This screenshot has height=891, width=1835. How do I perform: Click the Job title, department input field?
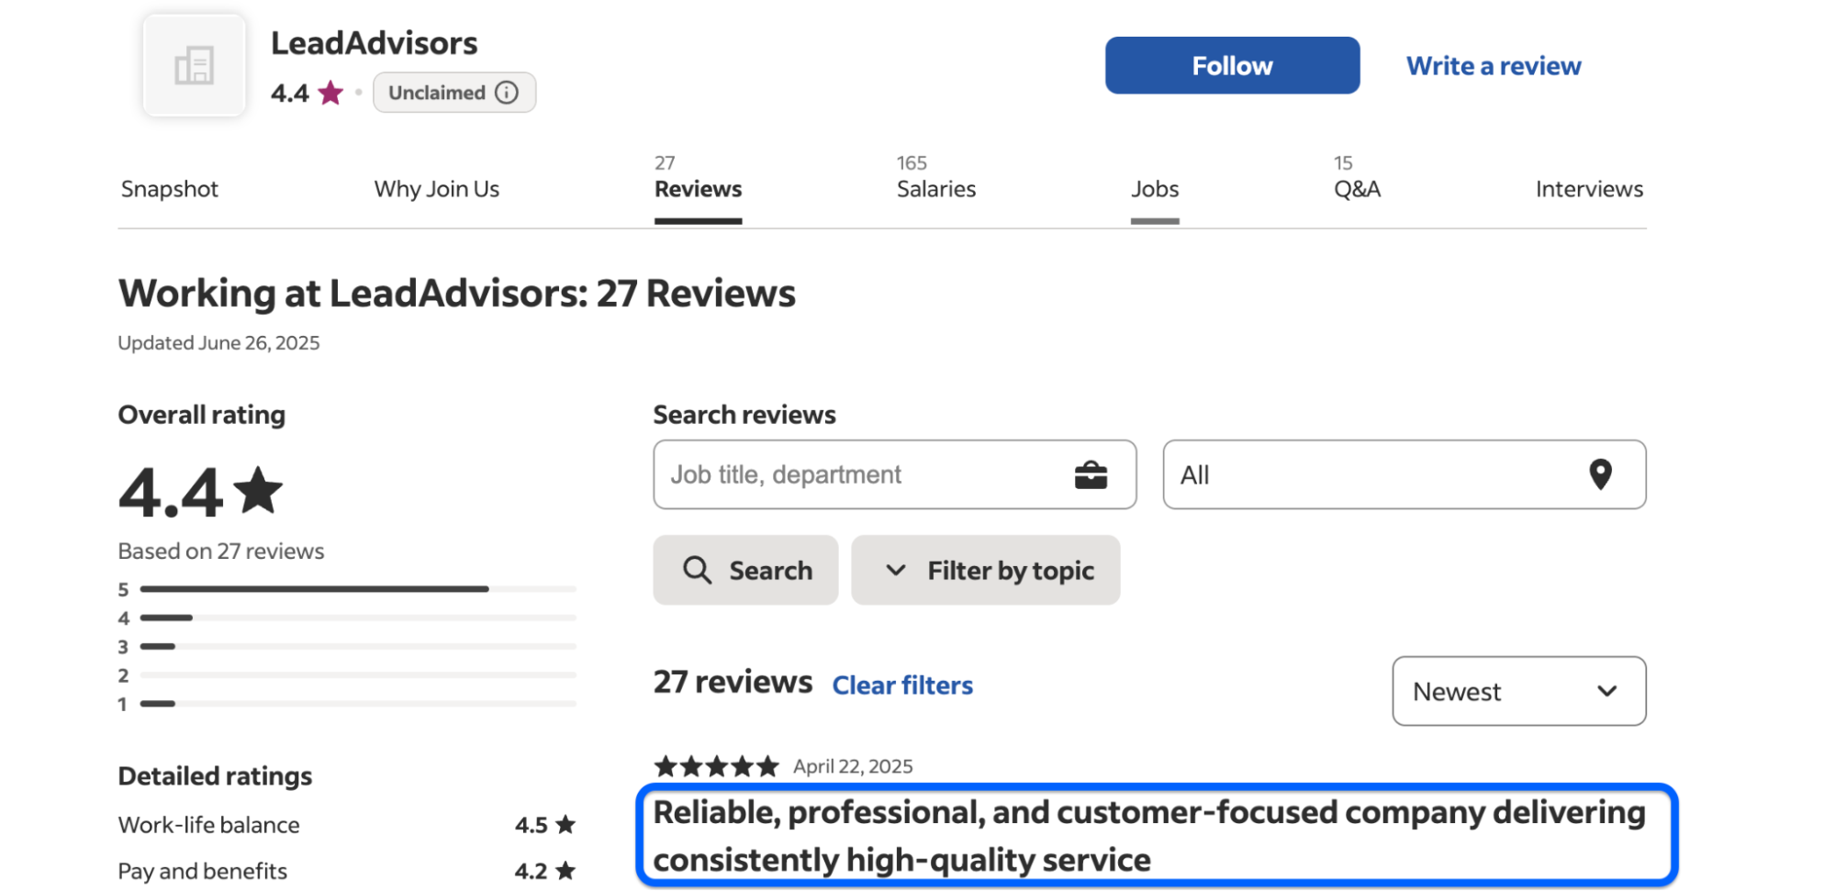[895, 474]
